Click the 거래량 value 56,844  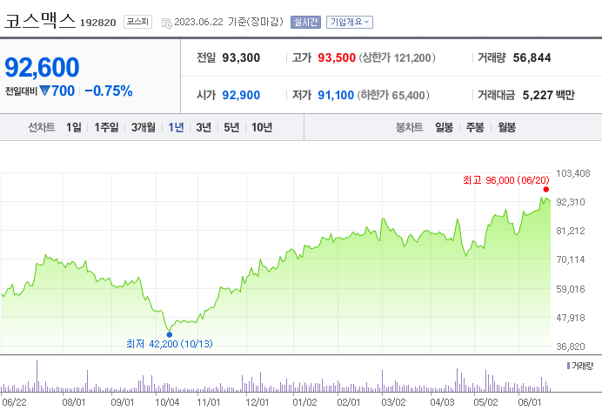(x=532, y=58)
